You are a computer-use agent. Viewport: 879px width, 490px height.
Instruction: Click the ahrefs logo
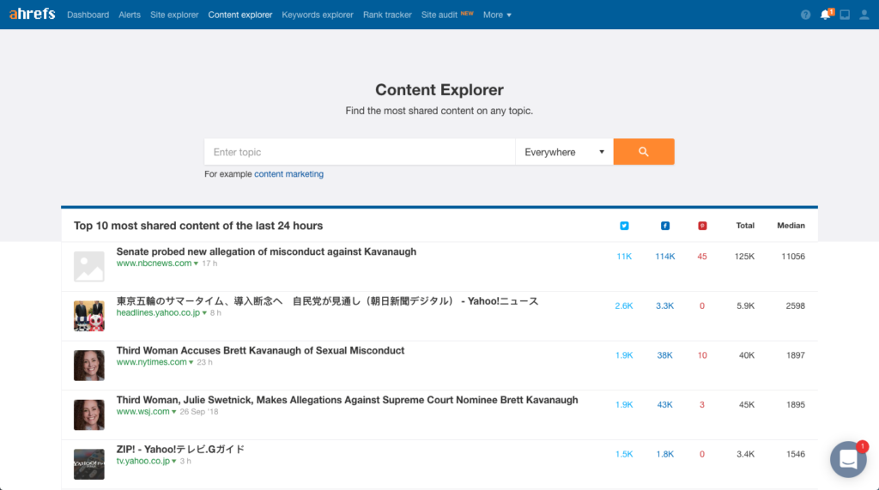pyautogui.click(x=32, y=14)
